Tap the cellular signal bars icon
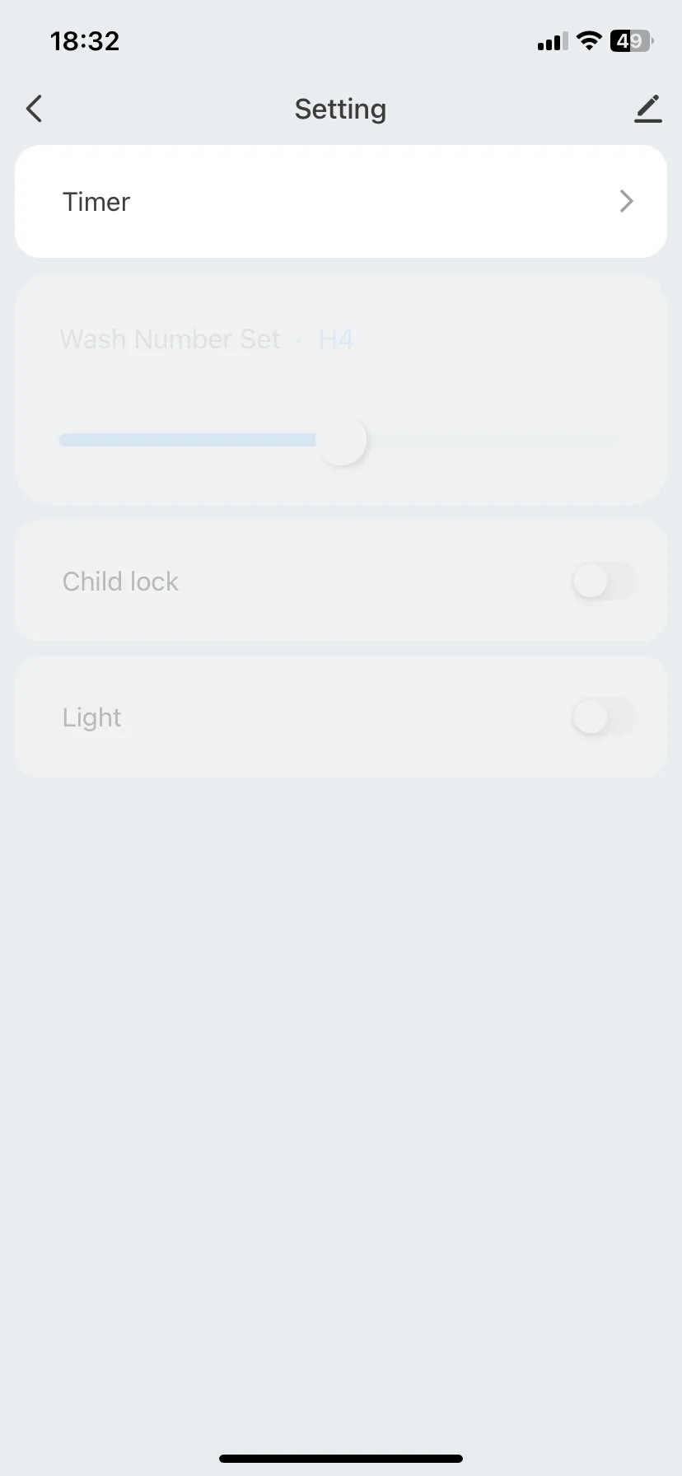This screenshot has width=682, height=1476. [x=552, y=41]
